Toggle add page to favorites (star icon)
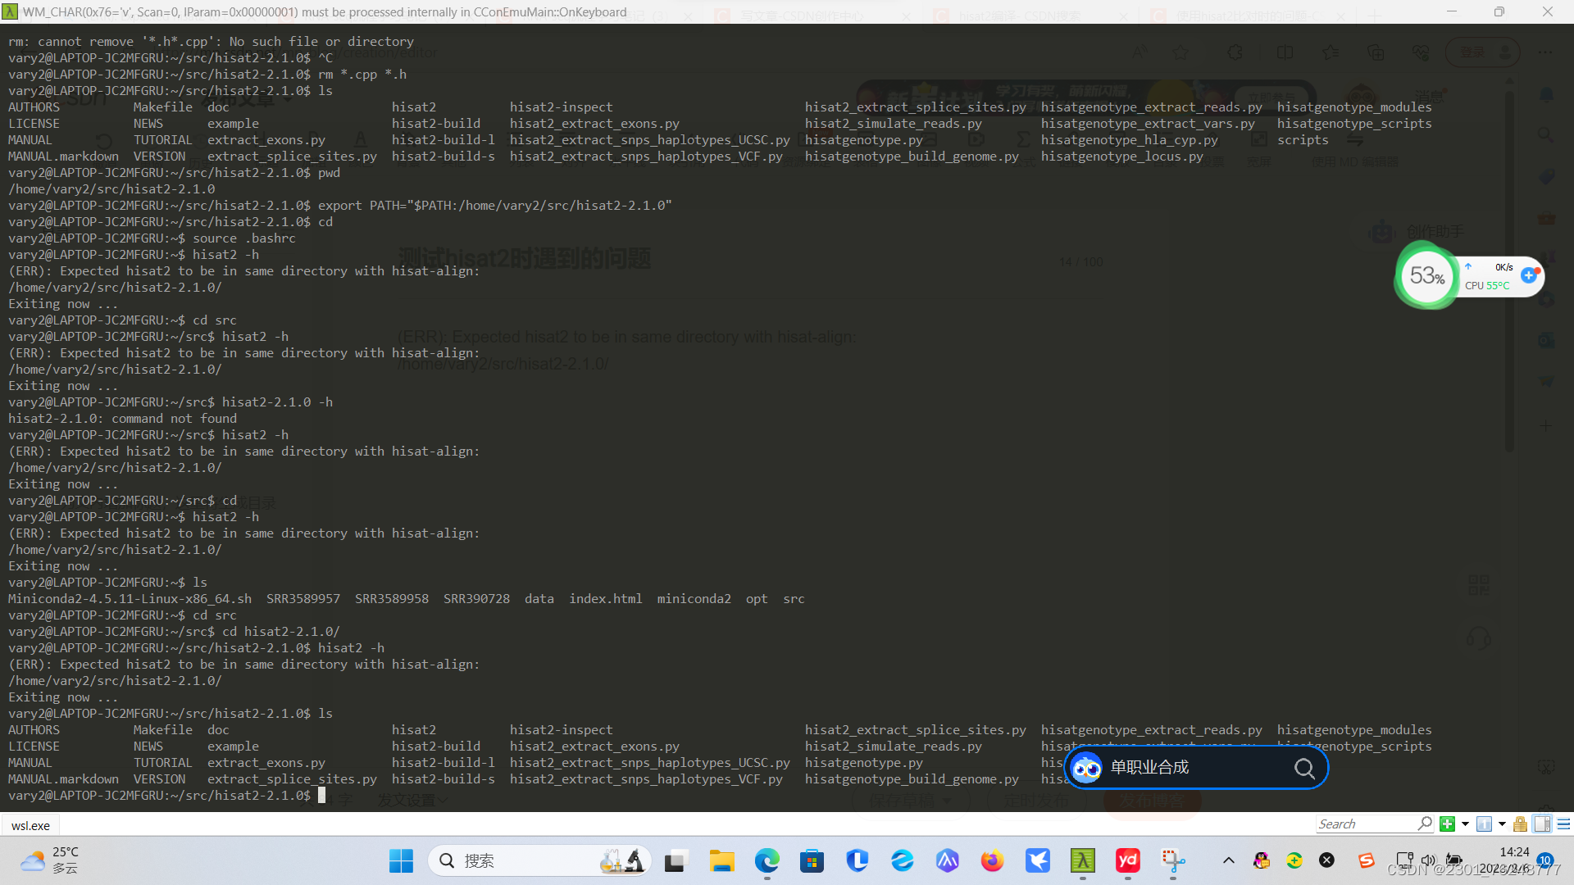The width and height of the screenshot is (1574, 885). click(x=1180, y=52)
